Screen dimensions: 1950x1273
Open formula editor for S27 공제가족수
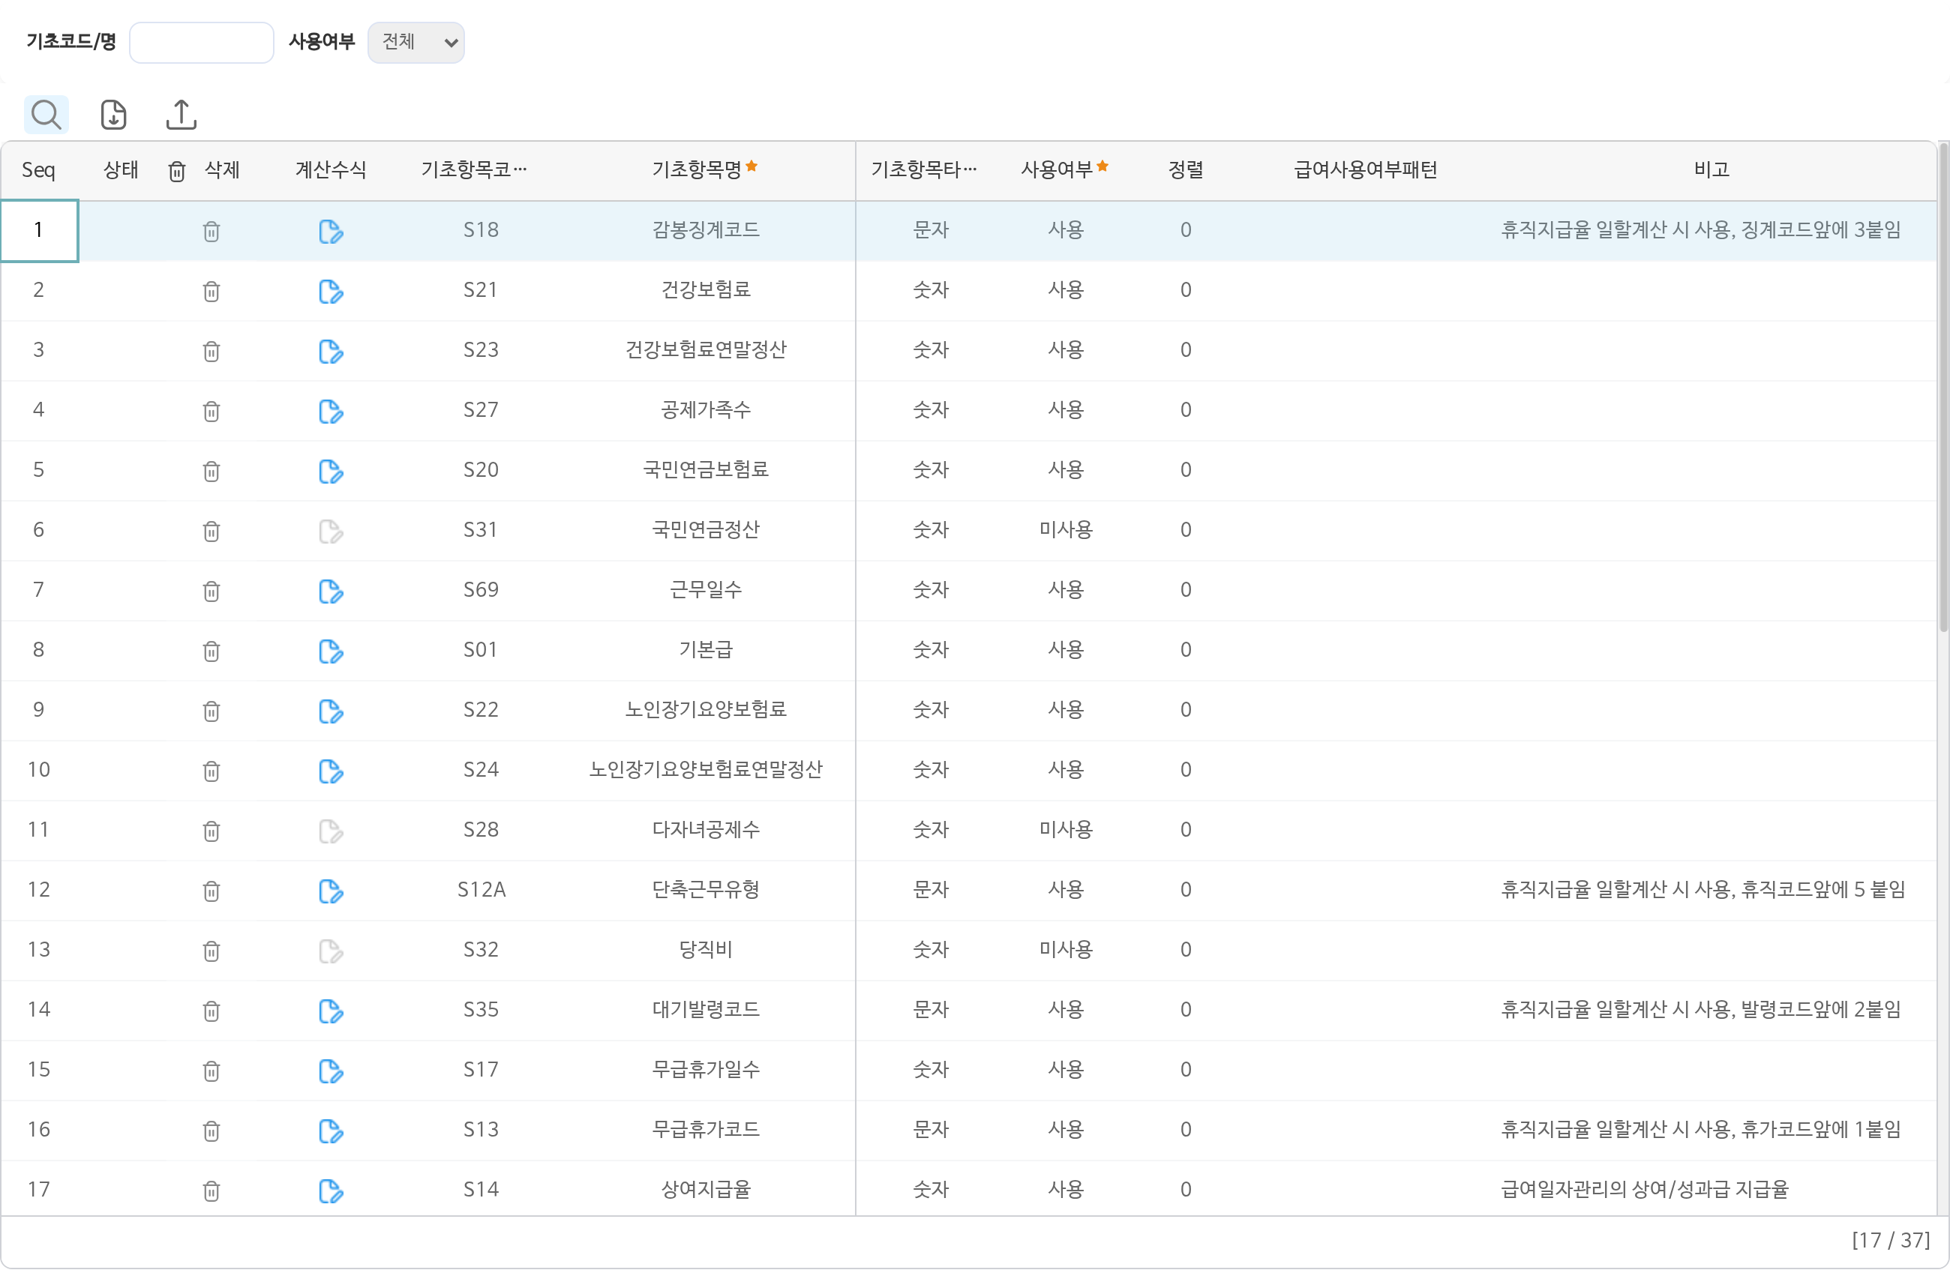tap(331, 412)
